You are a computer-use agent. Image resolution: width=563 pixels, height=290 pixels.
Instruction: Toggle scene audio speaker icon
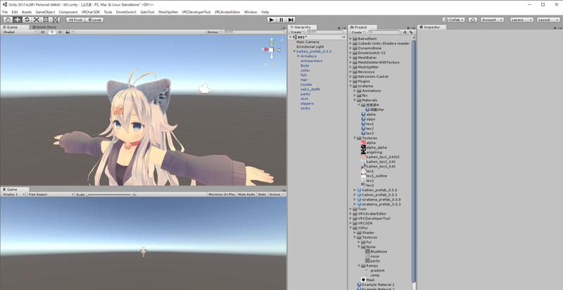[x=60, y=32]
